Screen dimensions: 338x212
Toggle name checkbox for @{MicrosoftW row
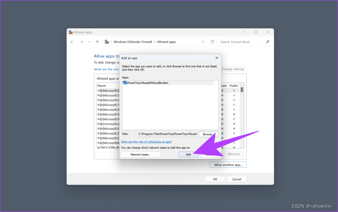point(98,143)
